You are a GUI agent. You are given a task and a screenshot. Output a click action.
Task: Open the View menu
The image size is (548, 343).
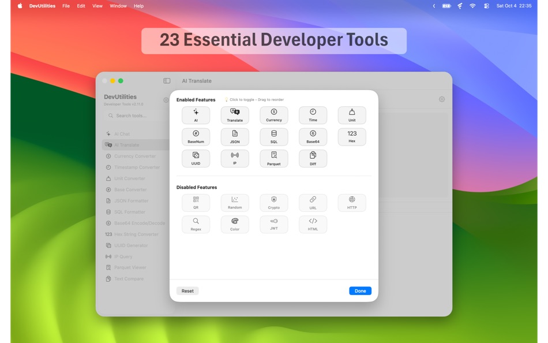[x=97, y=6]
